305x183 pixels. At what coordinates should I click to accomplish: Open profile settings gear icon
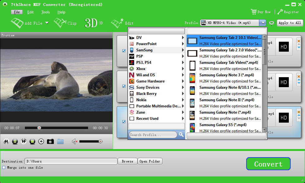point(271,23)
